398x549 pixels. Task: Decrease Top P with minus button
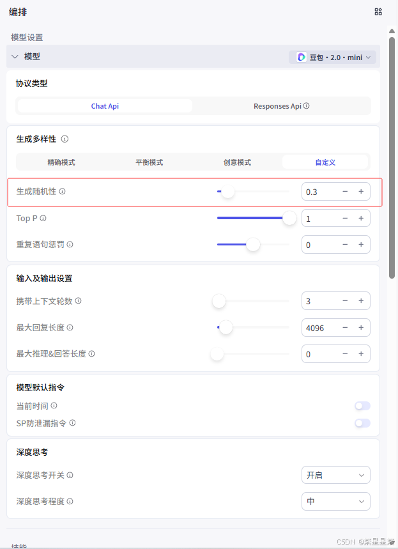pos(345,218)
